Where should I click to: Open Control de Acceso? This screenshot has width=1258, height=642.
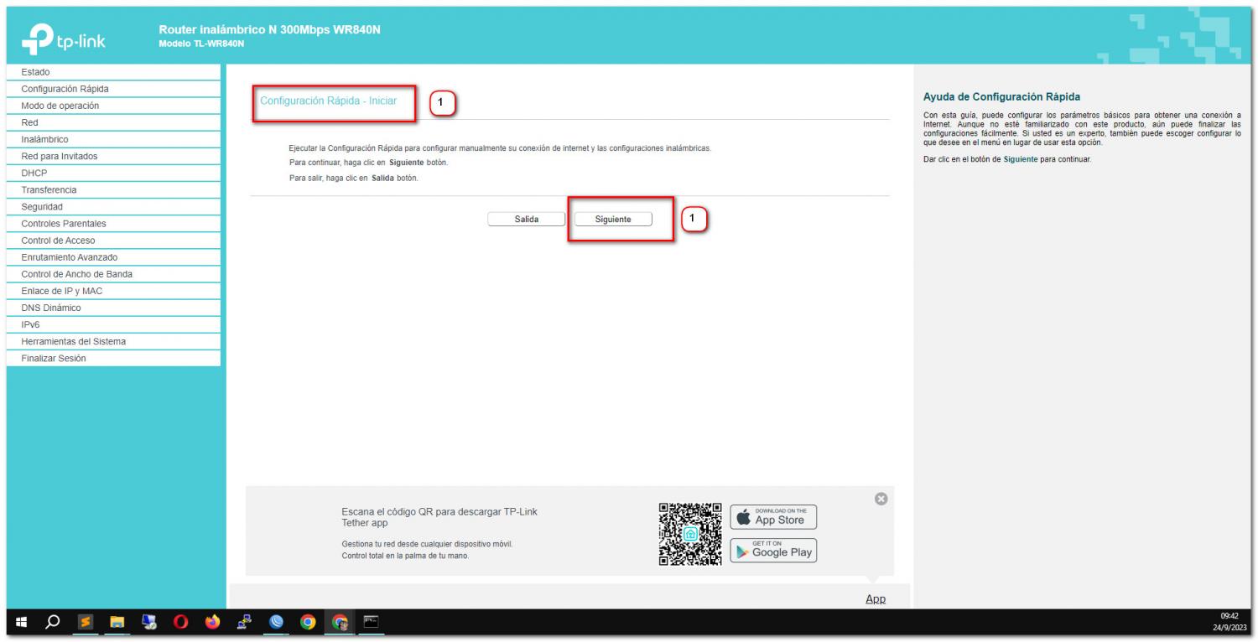point(113,241)
